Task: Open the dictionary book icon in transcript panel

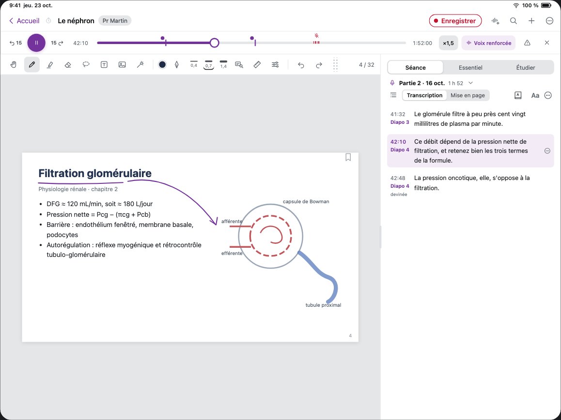Action: click(x=518, y=95)
